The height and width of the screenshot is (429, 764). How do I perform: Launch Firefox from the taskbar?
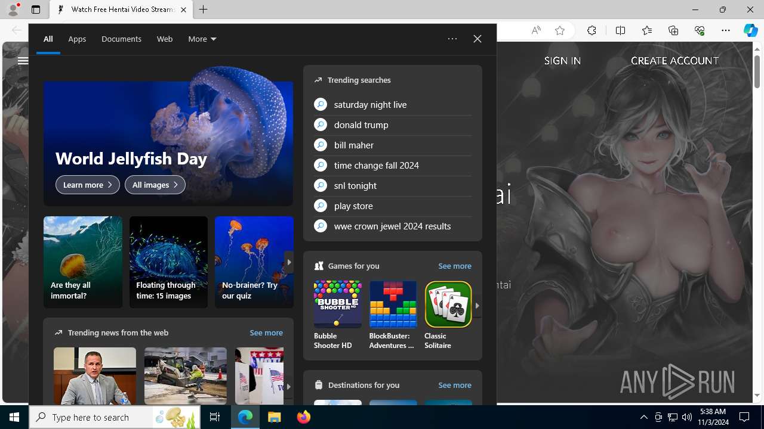click(x=303, y=417)
